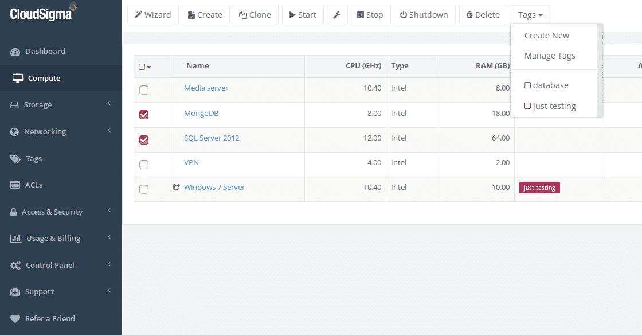The height and width of the screenshot is (335, 642).
Task: Click the Support medkit icon
Action: point(15,292)
